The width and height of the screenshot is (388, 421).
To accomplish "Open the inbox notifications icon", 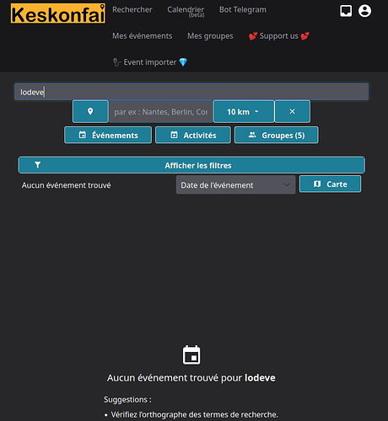I will [346, 11].
